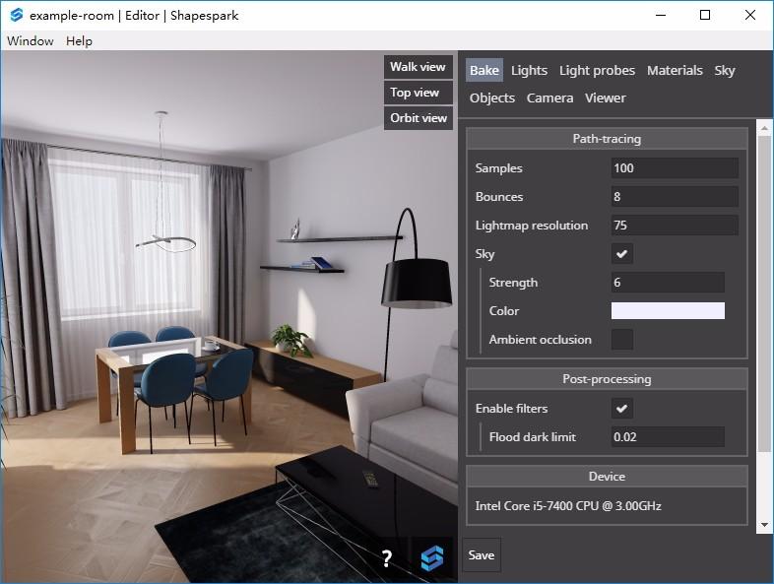Minimize the Shapespark window
This screenshot has height=584, width=774.
(x=661, y=16)
